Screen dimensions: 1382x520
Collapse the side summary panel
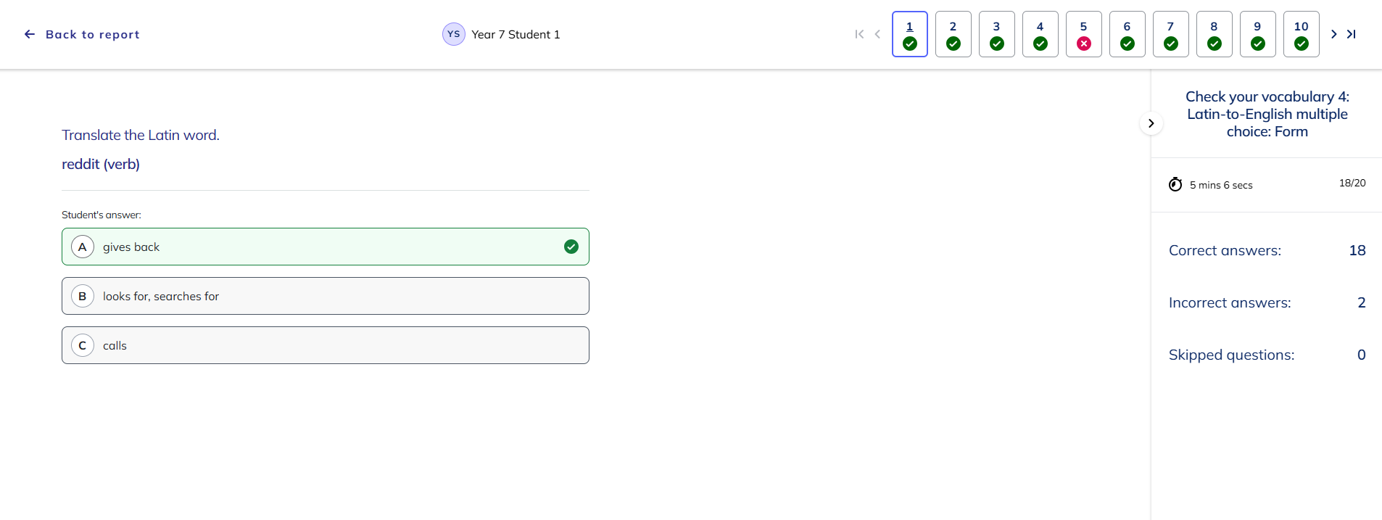pos(1151,123)
